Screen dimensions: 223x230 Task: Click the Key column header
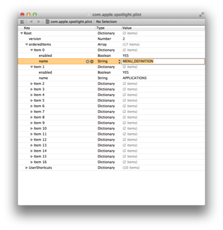27,28
